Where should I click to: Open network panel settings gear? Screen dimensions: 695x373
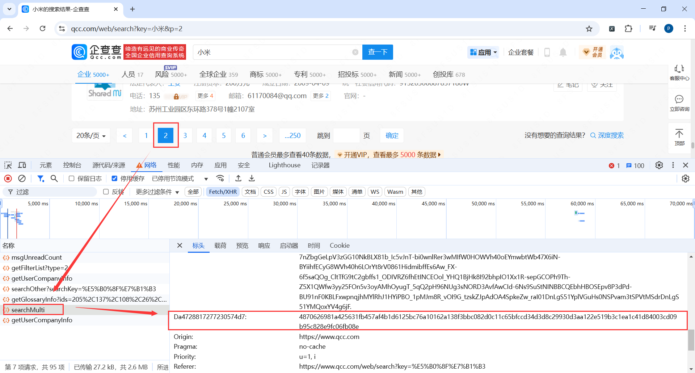pos(686,179)
